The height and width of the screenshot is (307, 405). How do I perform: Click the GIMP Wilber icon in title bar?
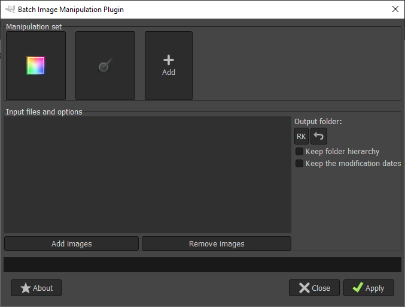pos(10,10)
